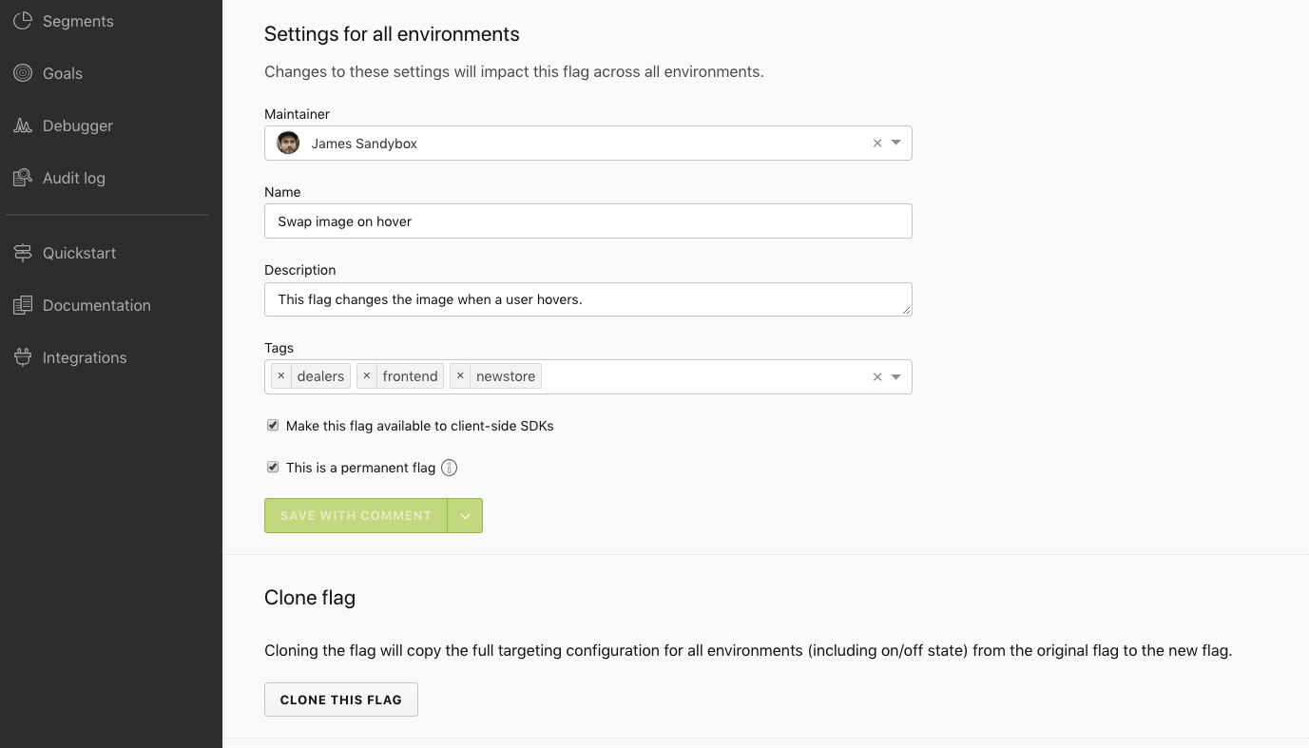Click the Segments pie chart icon
The image size is (1309, 748).
point(23,21)
